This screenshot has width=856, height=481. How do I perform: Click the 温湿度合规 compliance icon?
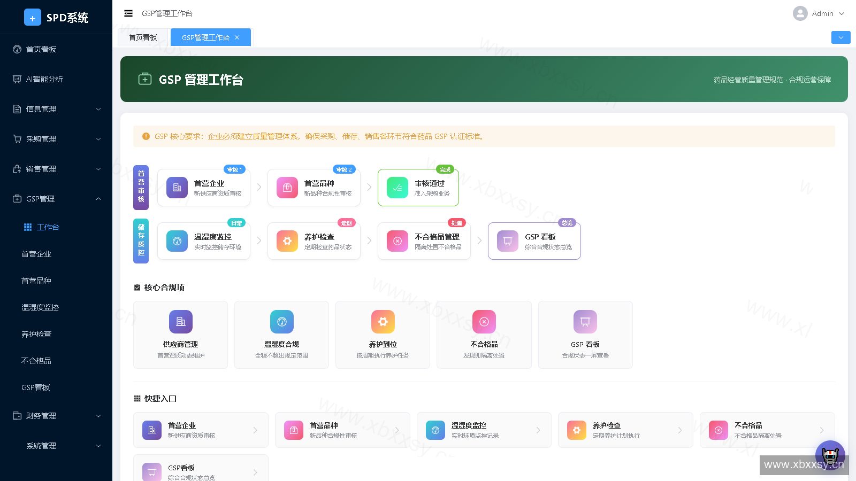coord(282,322)
